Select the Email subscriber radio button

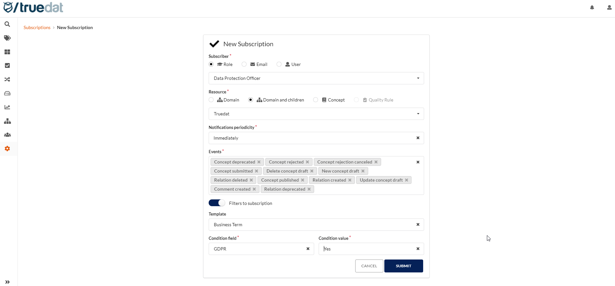coord(244,64)
